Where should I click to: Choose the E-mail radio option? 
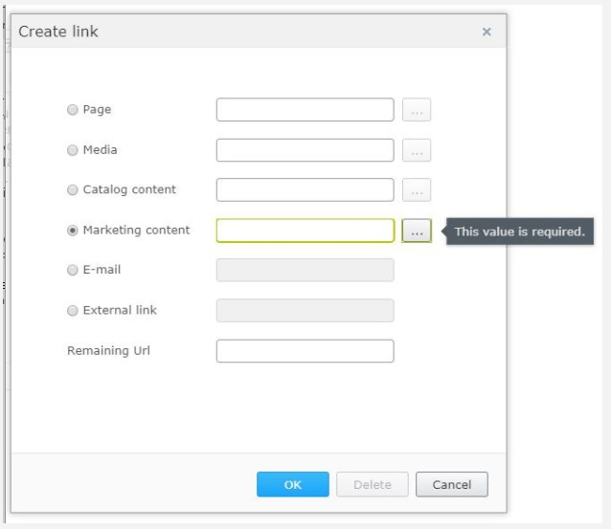(x=73, y=271)
